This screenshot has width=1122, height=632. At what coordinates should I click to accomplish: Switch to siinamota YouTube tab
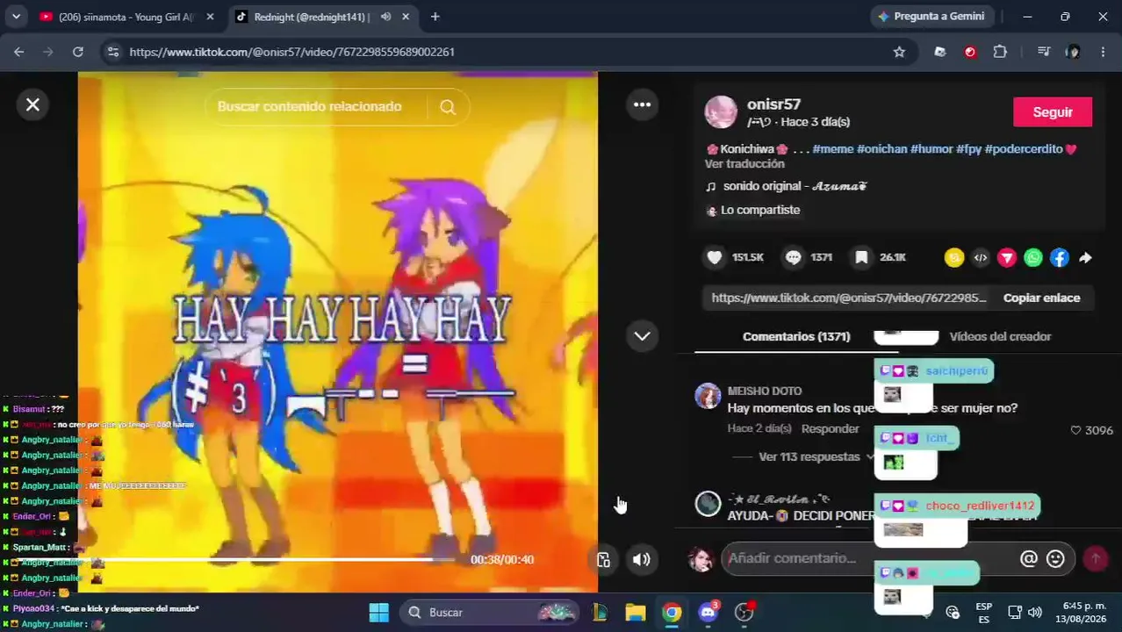click(x=126, y=17)
